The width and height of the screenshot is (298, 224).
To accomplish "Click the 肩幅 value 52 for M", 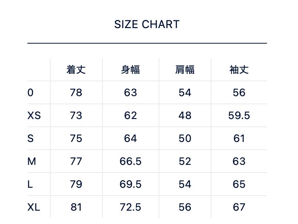I will [x=185, y=162].
